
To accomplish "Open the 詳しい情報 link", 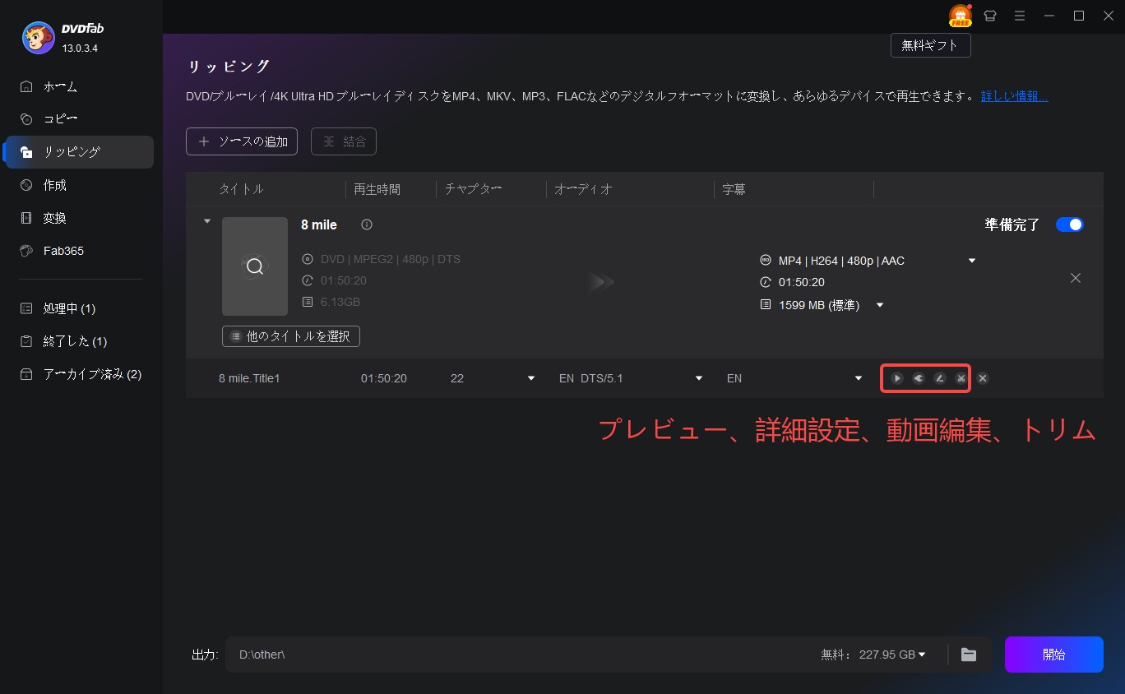I will pos(1014,96).
